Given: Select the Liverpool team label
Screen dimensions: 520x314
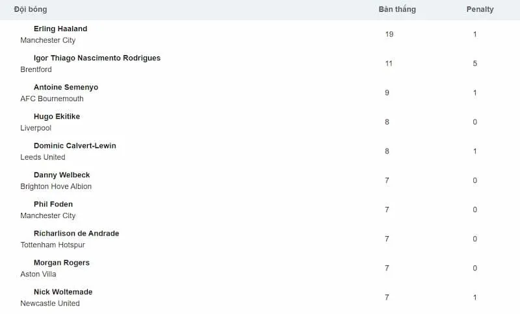Looking at the screenshot, I should (x=36, y=128).
